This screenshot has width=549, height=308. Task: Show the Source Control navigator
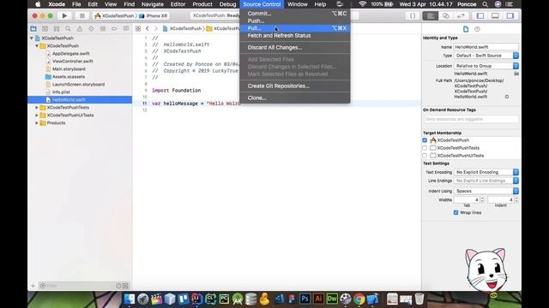click(x=45, y=28)
